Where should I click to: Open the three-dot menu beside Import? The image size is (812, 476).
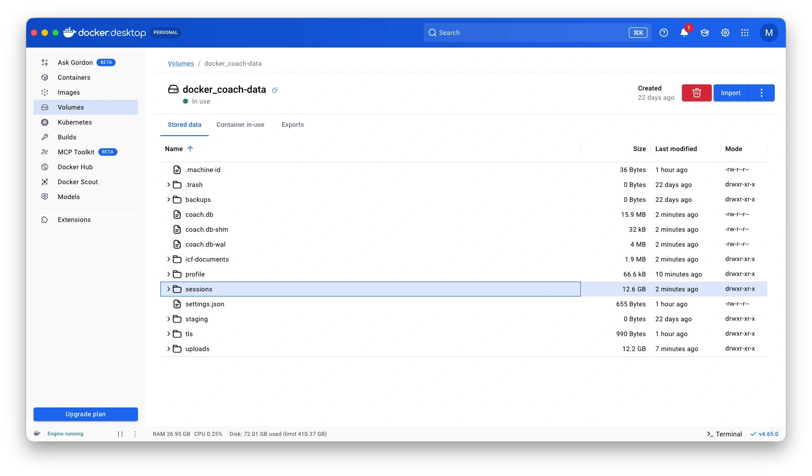[x=761, y=93]
